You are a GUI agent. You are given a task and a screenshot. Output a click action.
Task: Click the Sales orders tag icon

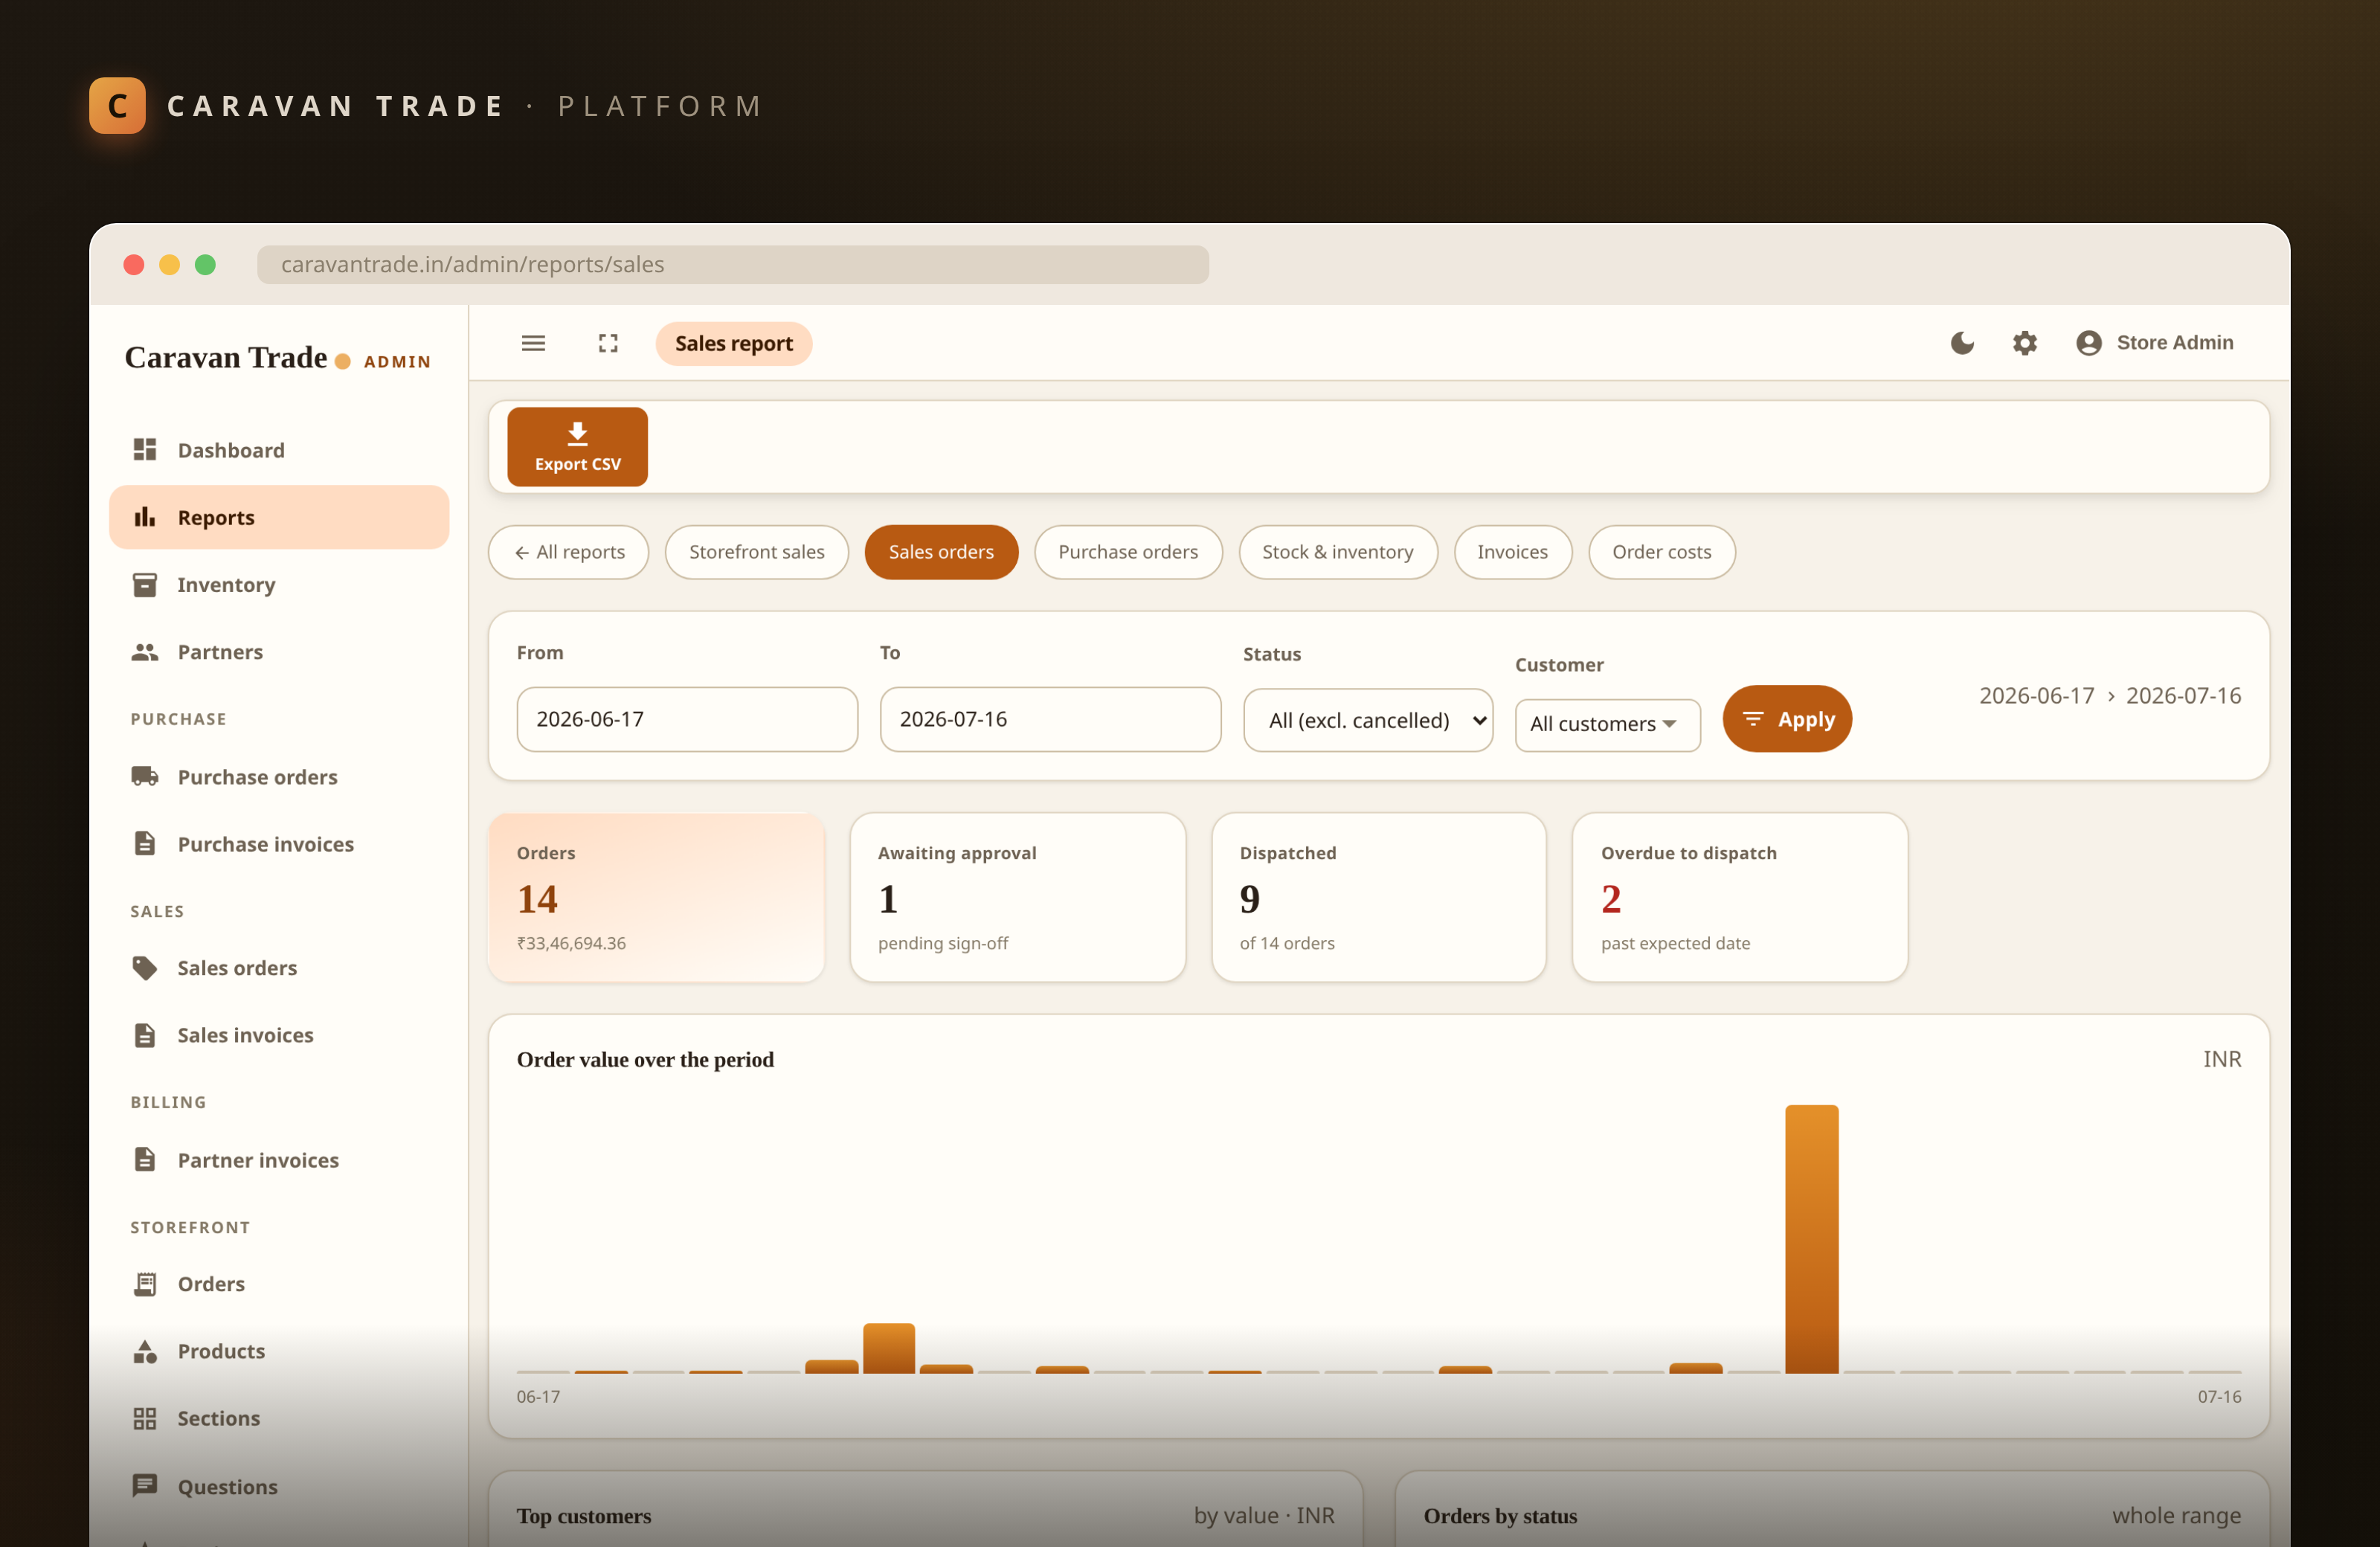[145, 967]
